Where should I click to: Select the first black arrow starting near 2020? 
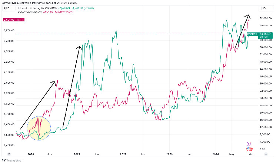click(x=37, y=106)
